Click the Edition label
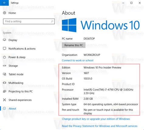Screen dimensions: 144x130 (x=66, y=67)
